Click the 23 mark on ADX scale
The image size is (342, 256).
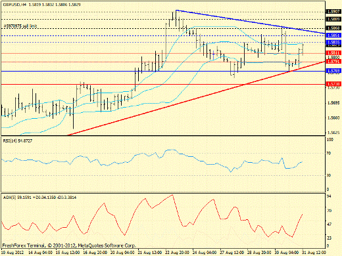[x=329, y=238]
